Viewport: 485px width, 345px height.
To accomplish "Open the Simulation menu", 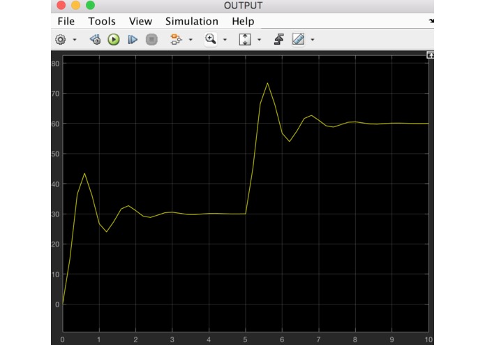I will pos(192,22).
